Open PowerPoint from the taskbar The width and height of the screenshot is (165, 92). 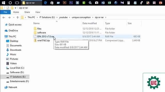(x=161, y=3)
